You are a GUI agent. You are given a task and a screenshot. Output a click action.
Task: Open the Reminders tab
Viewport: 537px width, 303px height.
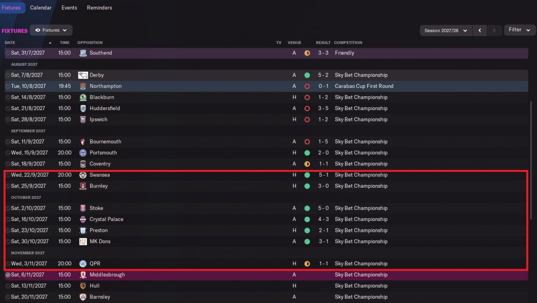(99, 8)
